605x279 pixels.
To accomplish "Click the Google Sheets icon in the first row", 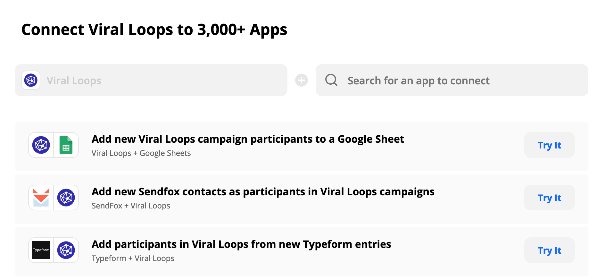I will tap(66, 145).
